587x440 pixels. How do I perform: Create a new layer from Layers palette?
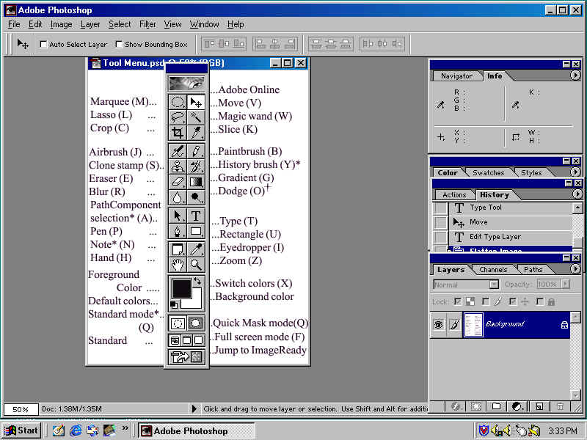tap(539, 406)
